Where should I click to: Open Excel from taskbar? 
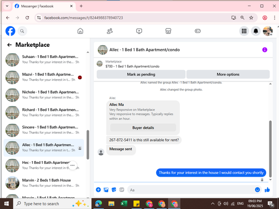pyautogui.click(x=124, y=203)
